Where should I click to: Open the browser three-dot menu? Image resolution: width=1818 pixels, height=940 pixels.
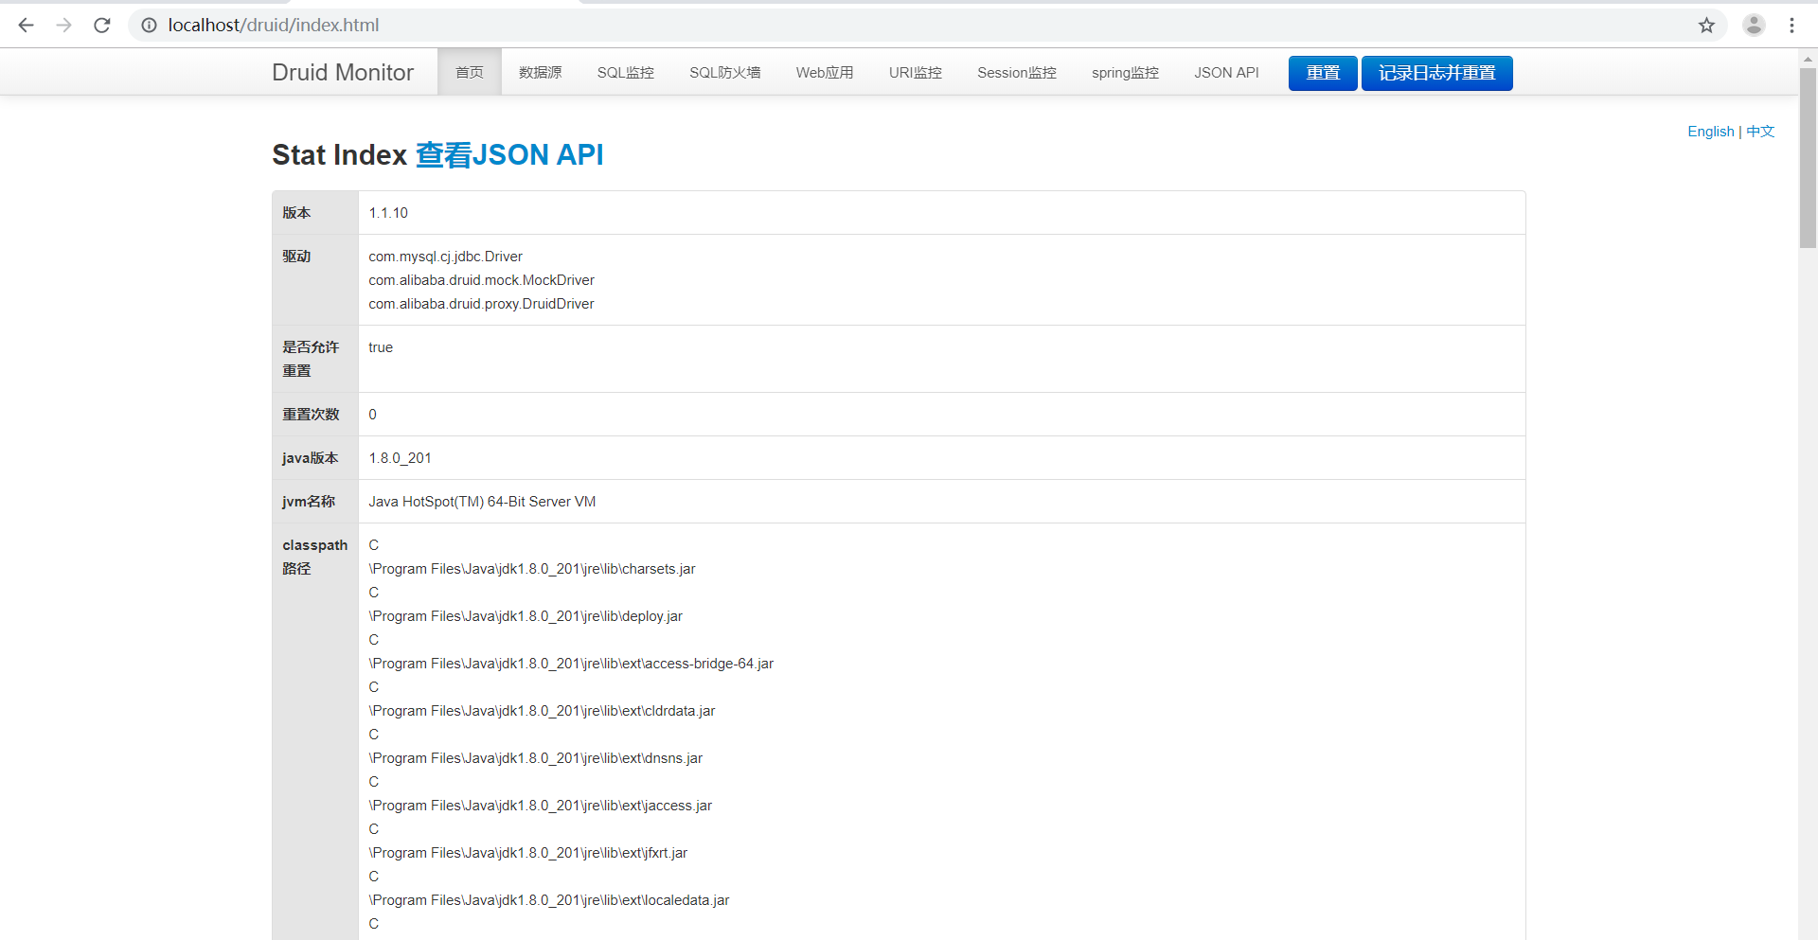click(1791, 26)
